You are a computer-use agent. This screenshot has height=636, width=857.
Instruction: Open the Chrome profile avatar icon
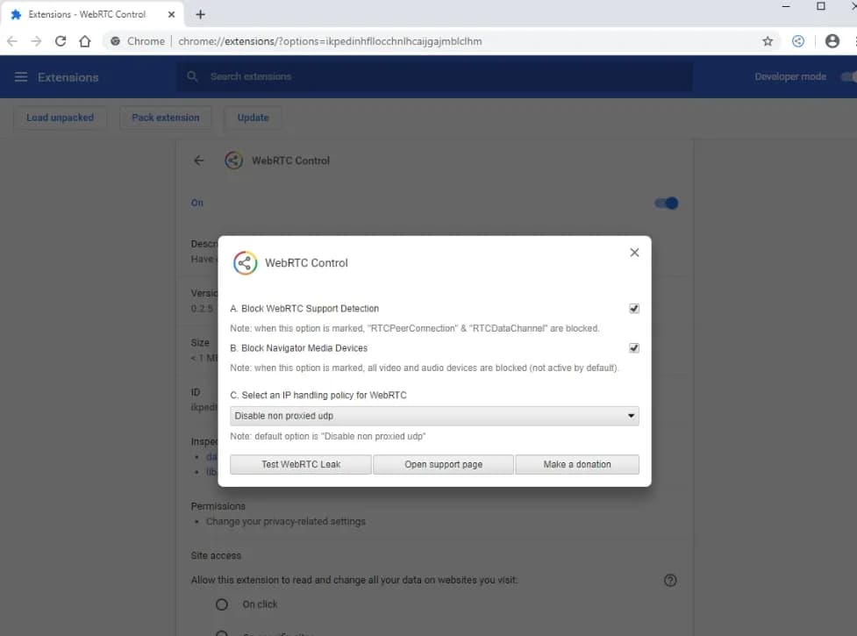(832, 40)
